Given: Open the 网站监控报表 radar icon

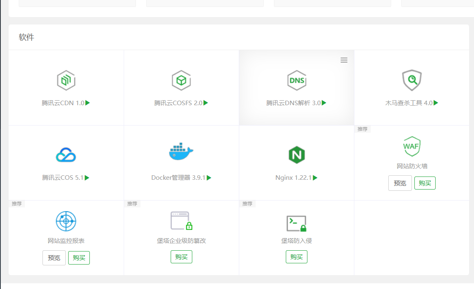Looking at the screenshot, I should (x=66, y=221).
